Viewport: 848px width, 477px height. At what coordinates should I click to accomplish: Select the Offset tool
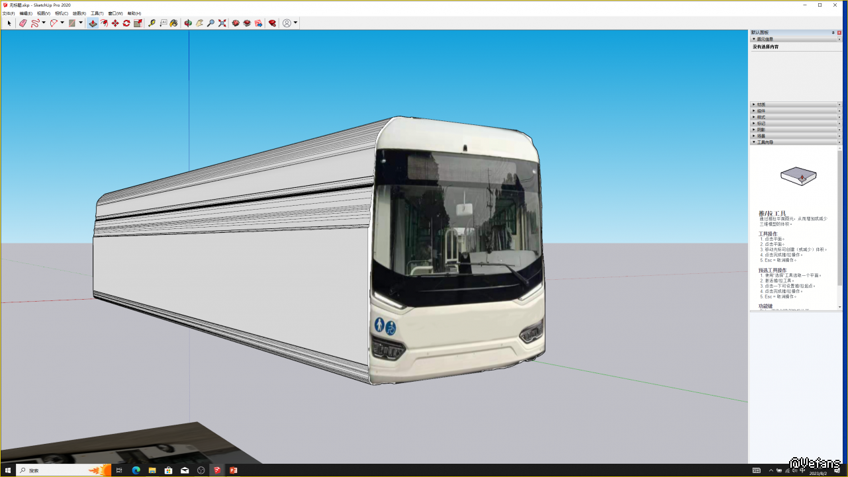(104, 23)
